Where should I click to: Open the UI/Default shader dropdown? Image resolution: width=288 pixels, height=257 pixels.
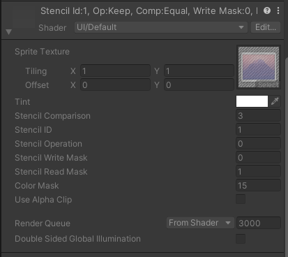[x=161, y=27]
